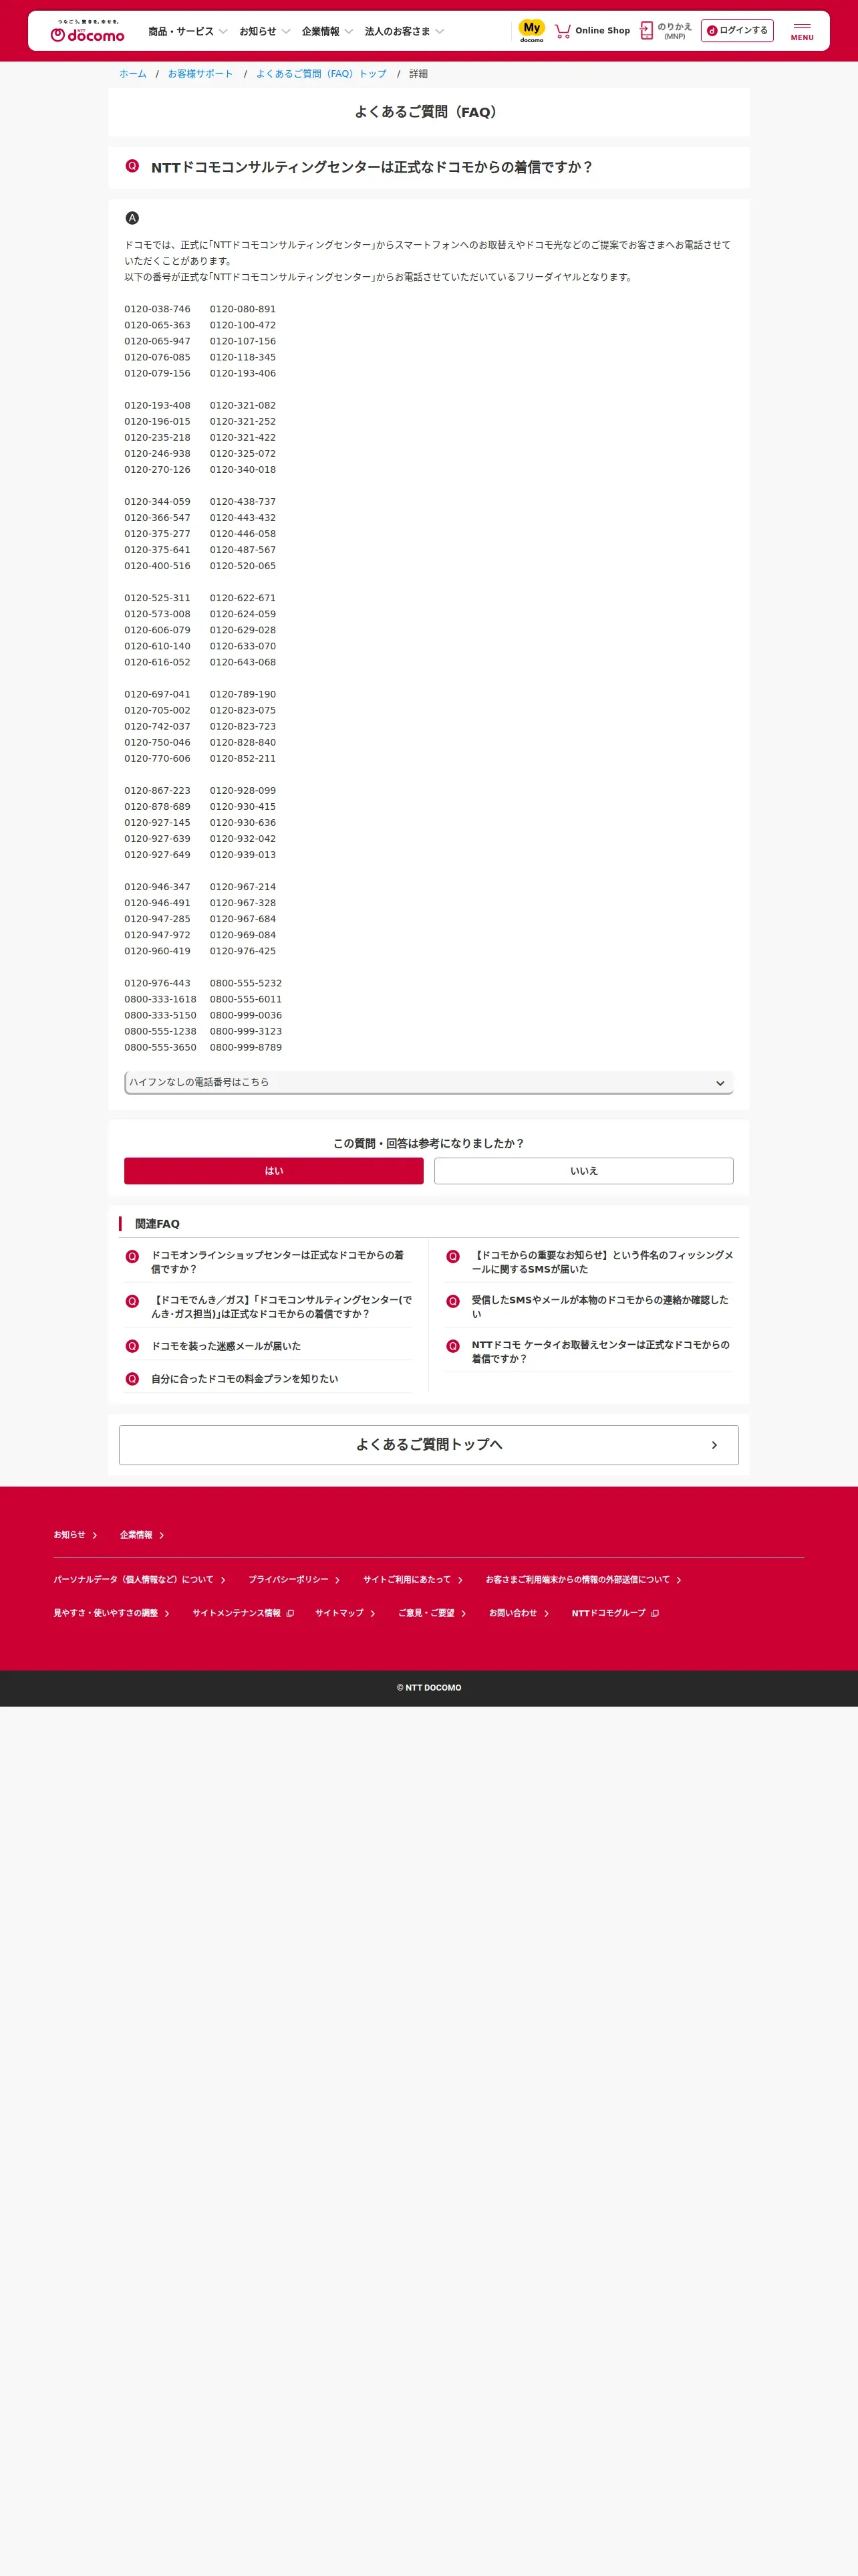Click the © NTT DOCOMO copyright text
The height and width of the screenshot is (2576, 858).
point(428,1687)
